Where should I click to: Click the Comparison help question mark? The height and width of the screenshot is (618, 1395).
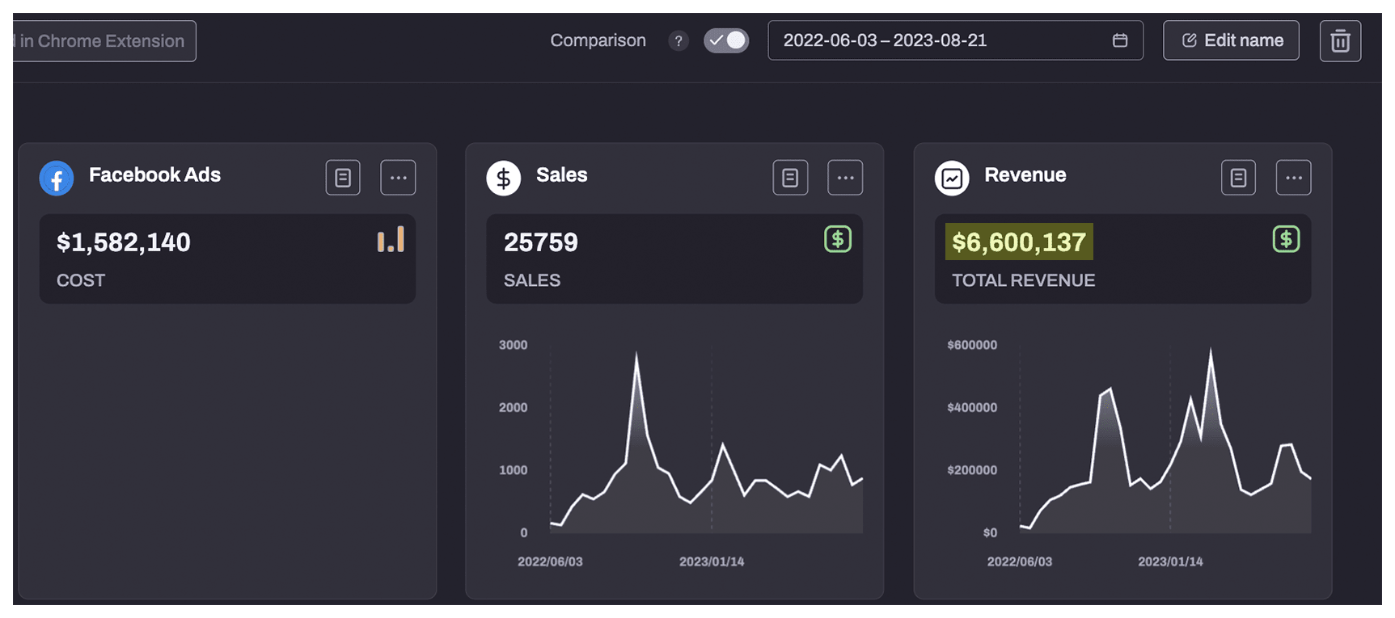point(678,40)
